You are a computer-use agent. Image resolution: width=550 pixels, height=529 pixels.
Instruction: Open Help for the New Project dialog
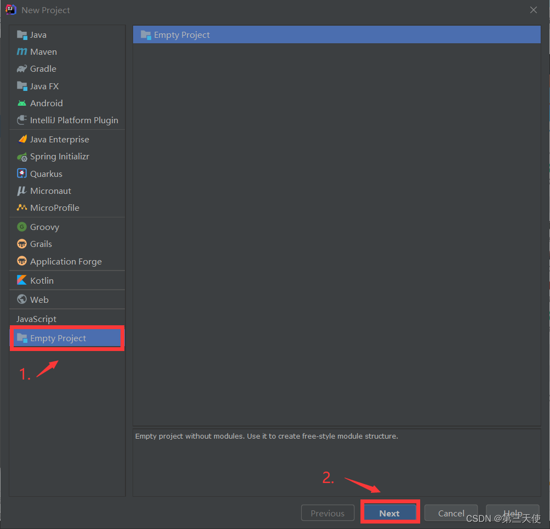(512, 513)
